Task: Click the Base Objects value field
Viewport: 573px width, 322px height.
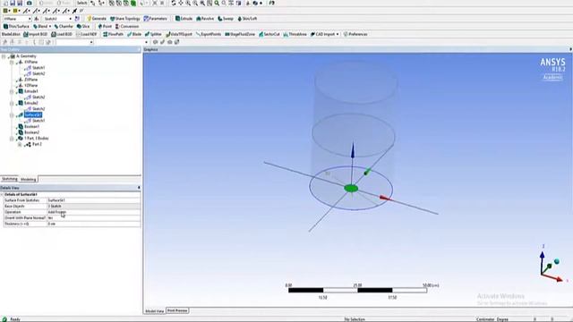Action: point(93,207)
